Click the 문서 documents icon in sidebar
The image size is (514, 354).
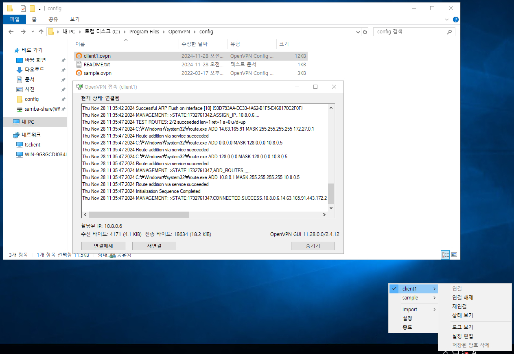[x=20, y=80]
